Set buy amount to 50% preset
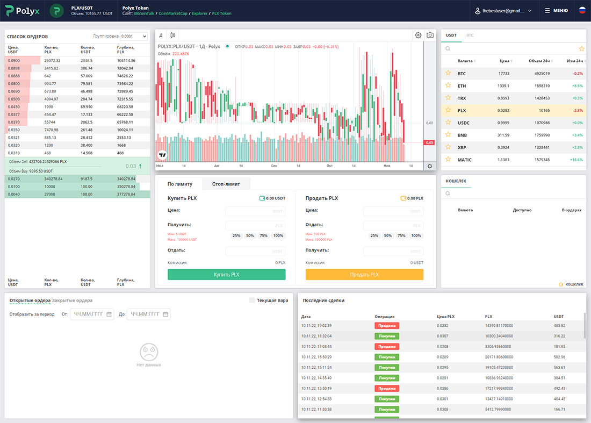The image size is (591, 423). (249, 235)
